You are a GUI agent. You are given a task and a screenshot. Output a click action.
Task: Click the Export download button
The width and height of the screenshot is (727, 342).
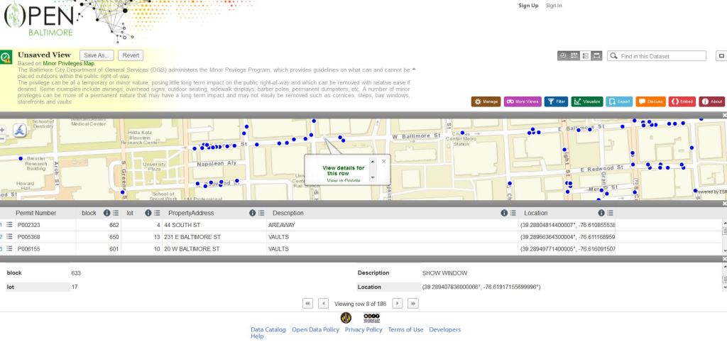tap(619, 101)
